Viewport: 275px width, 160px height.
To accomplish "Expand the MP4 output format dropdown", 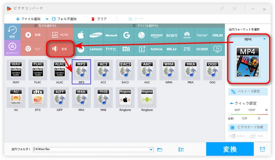I will (x=264, y=39).
